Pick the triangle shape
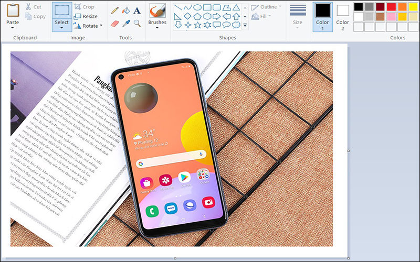This screenshot has width=420, height=262. 235,7
